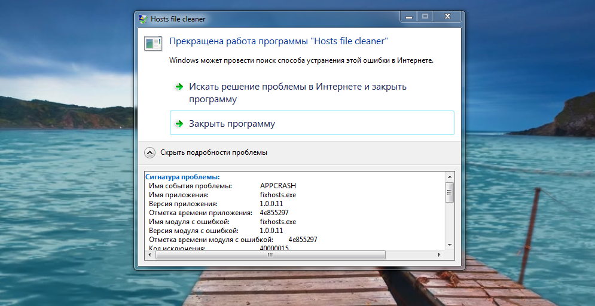Image resolution: width=595 pixels, height=306 pixels.
Task: Click the Hosts file cleaner title bar text
Action: pyautogui.click(x=178, y=19)
